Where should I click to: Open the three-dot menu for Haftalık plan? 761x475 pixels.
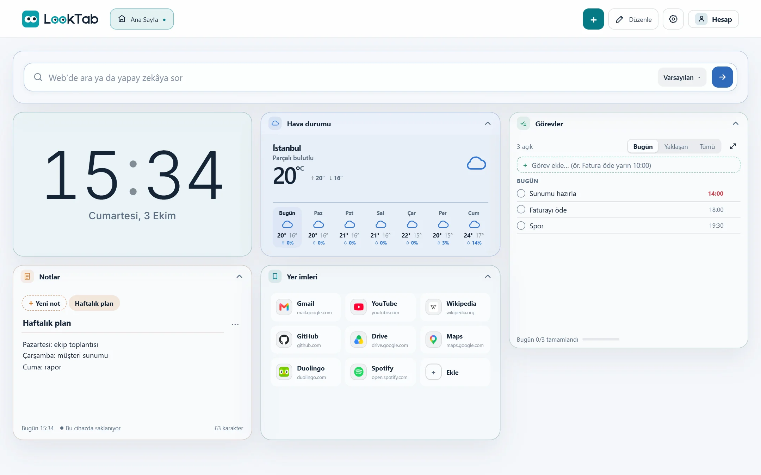coord(235,324)
